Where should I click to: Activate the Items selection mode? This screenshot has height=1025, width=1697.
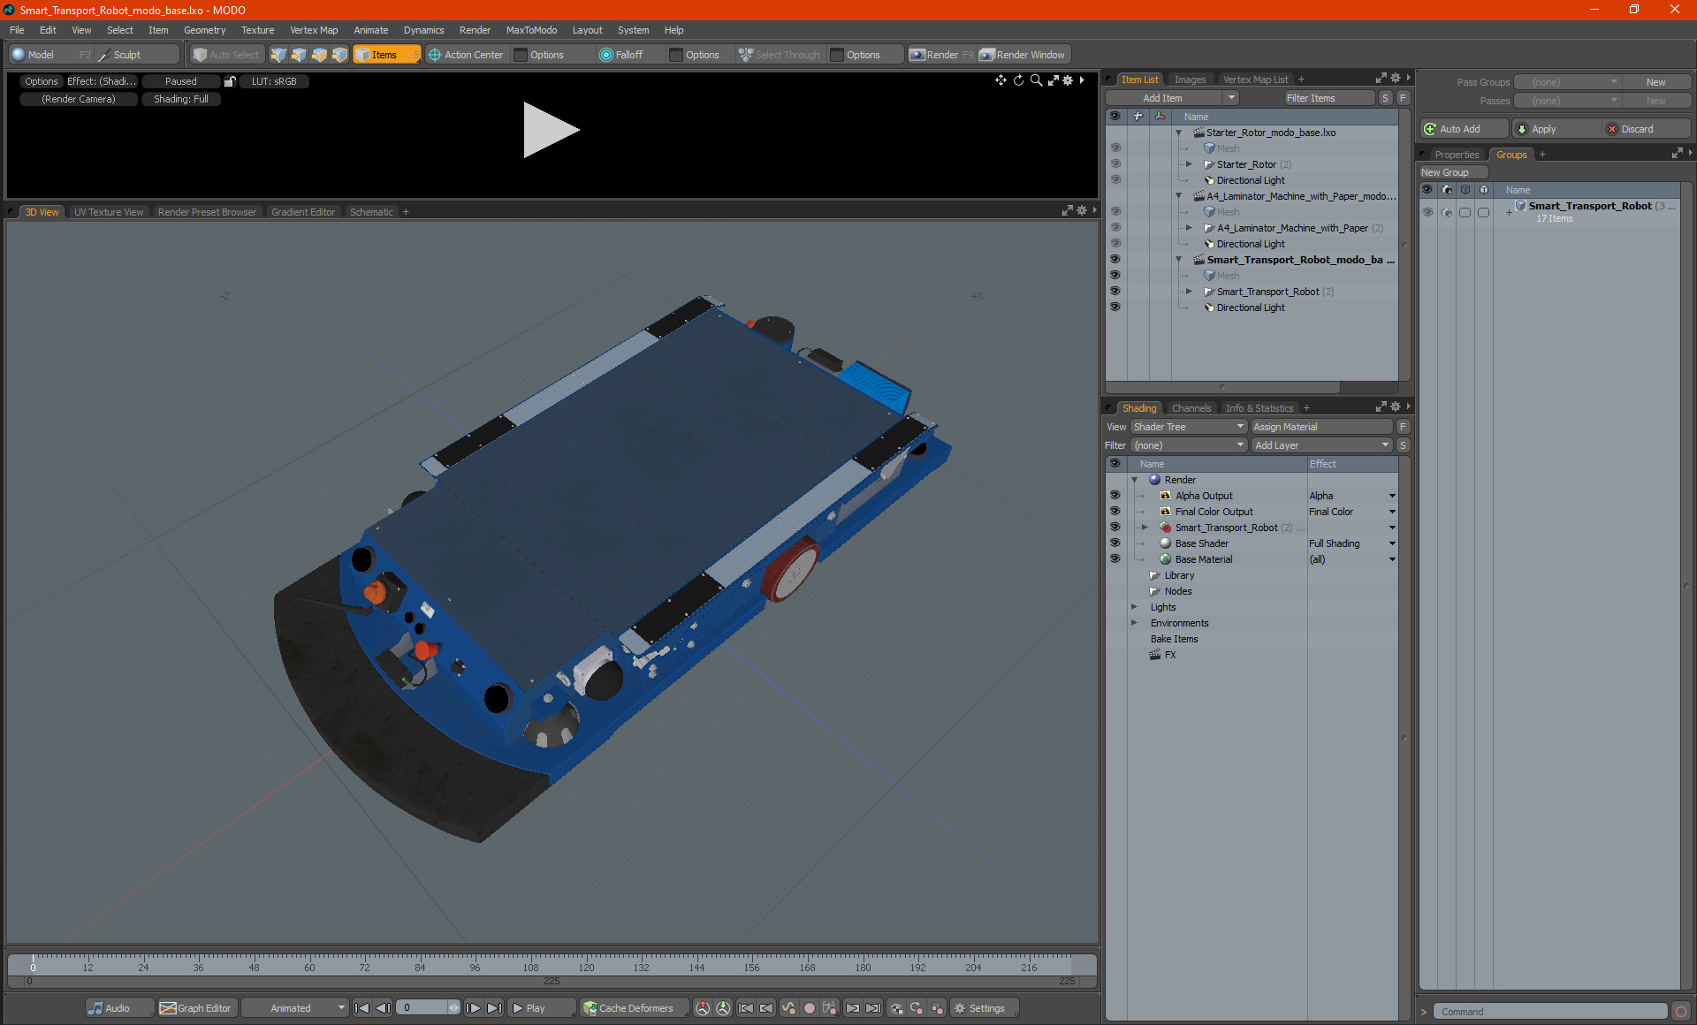(386, 55)
